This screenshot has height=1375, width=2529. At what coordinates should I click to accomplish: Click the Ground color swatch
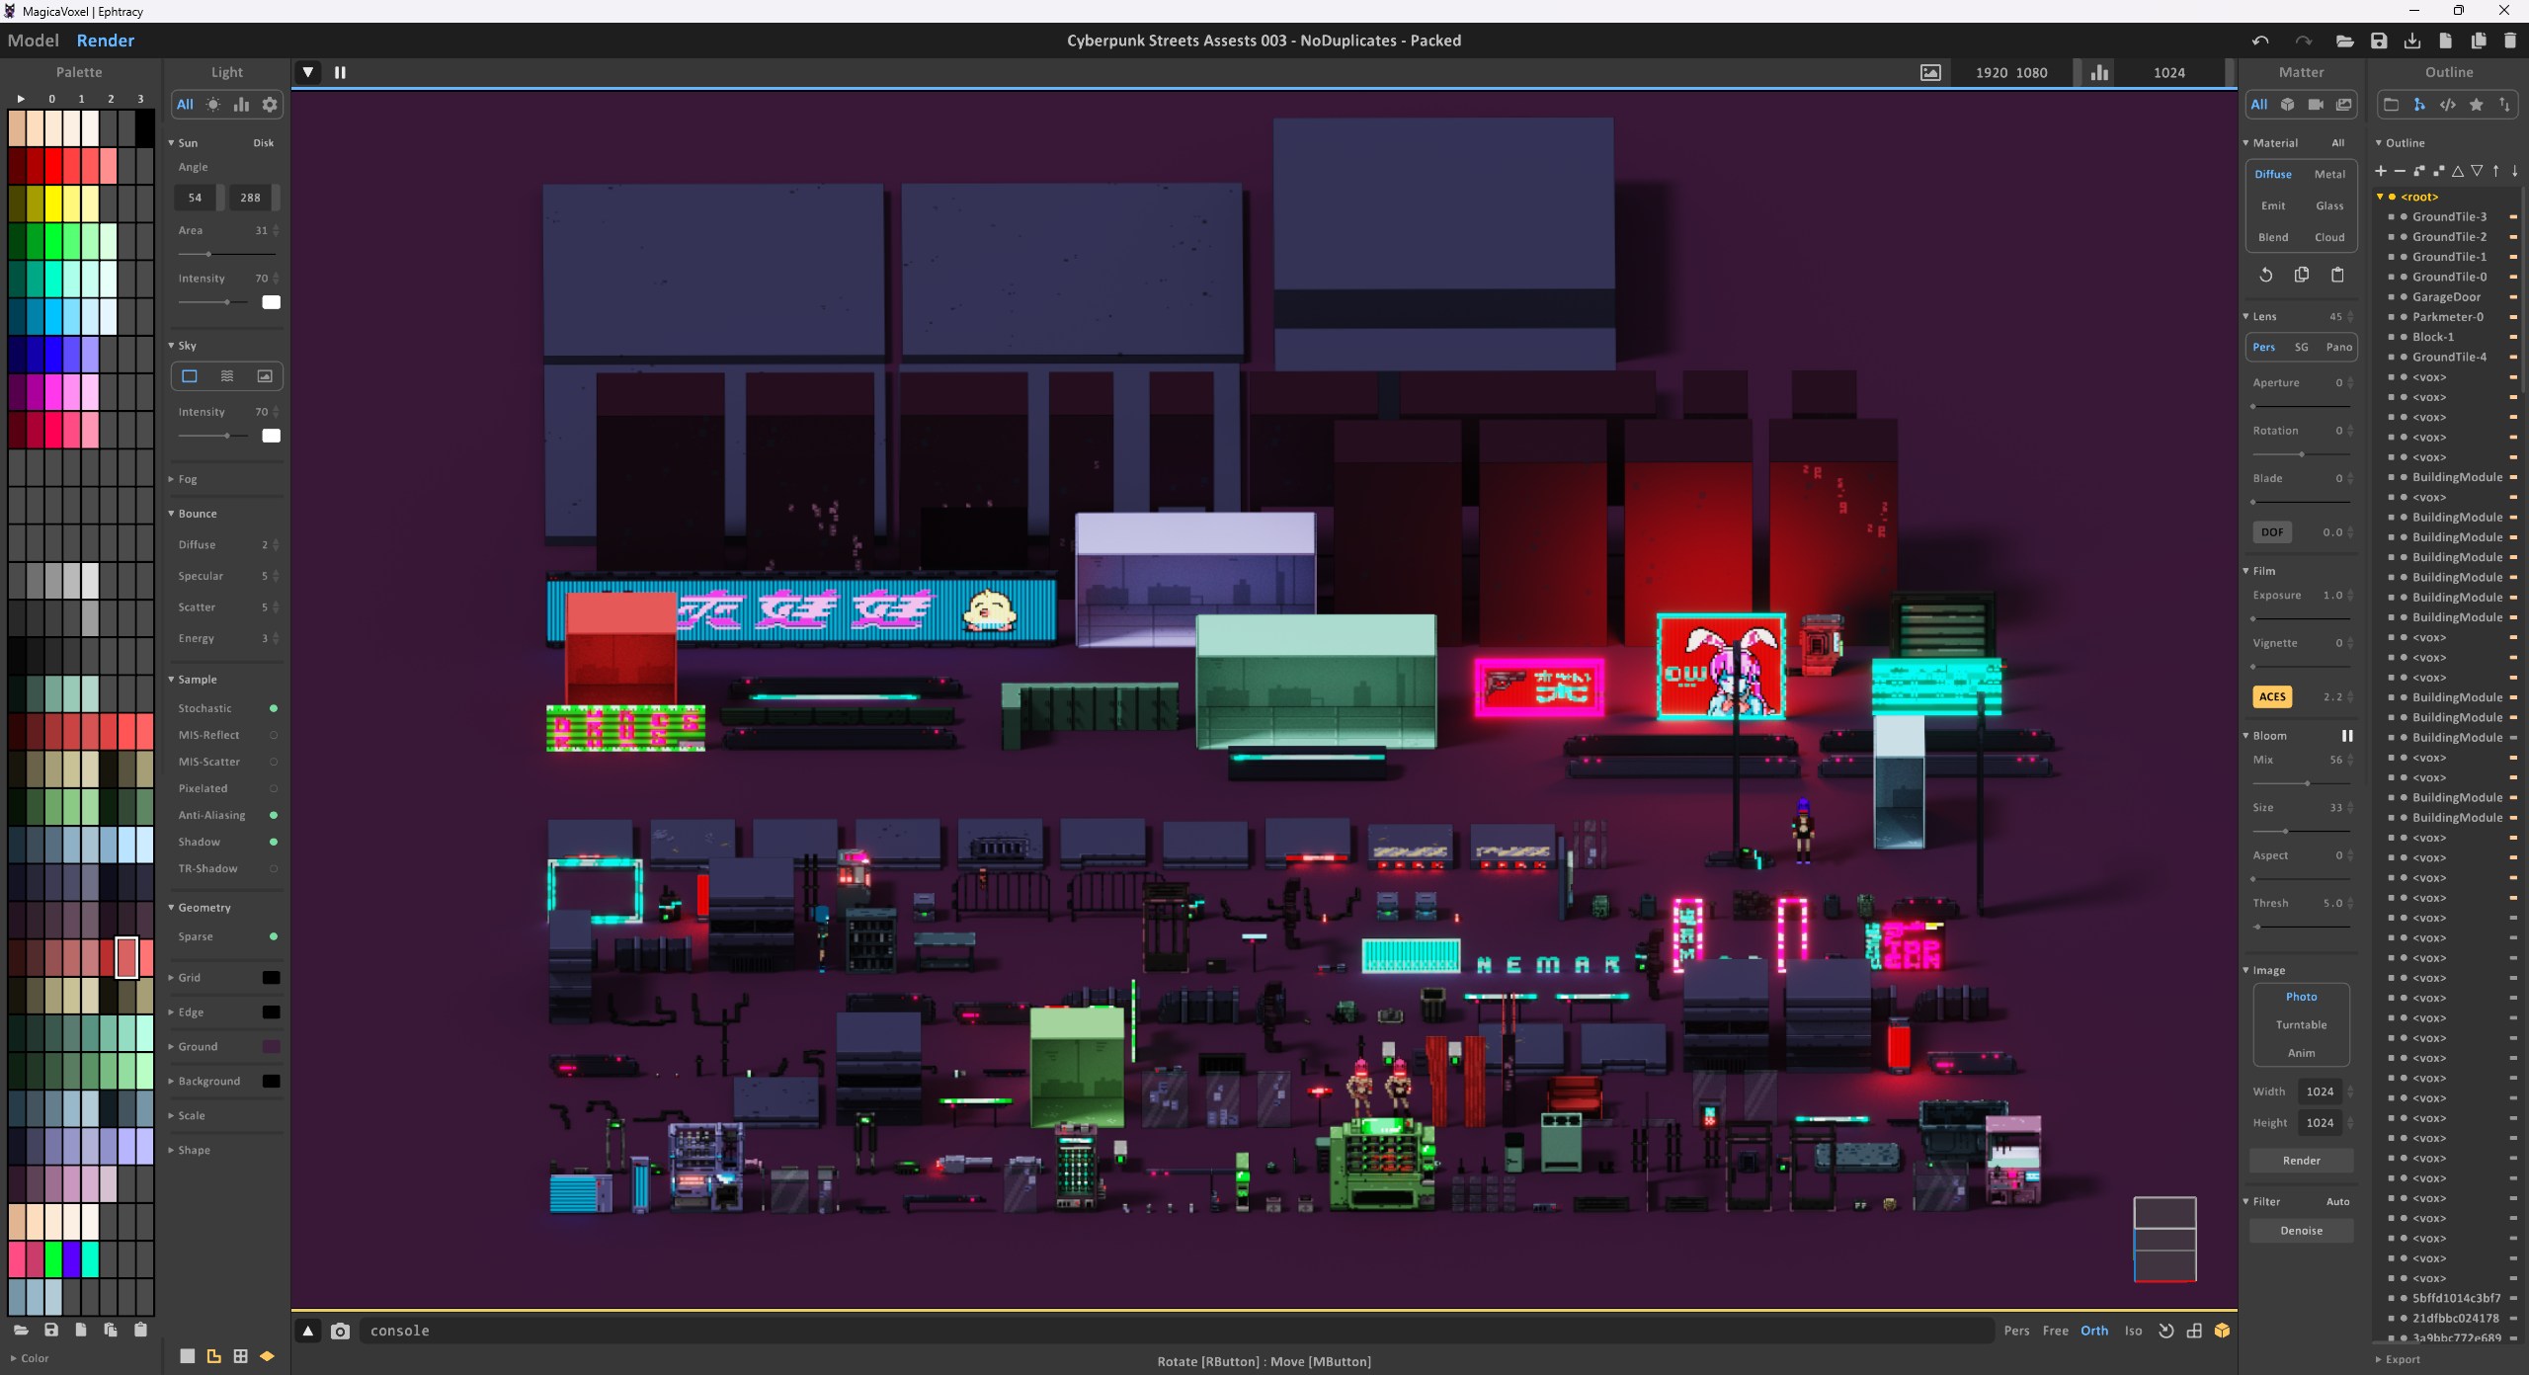point(271,1047)
